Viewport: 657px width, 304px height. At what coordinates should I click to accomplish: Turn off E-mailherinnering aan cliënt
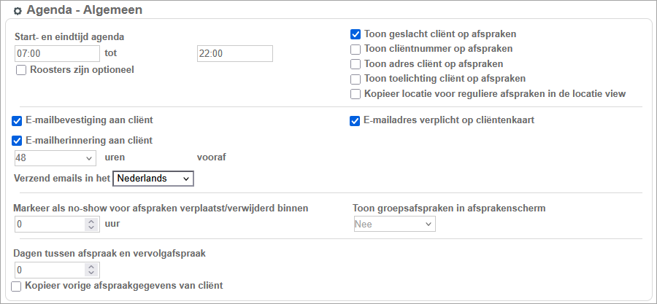[x=18, y=141]
